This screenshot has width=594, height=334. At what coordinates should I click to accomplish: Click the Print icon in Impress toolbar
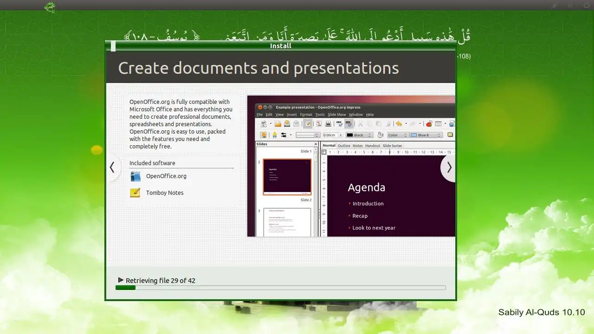point(328,124)
